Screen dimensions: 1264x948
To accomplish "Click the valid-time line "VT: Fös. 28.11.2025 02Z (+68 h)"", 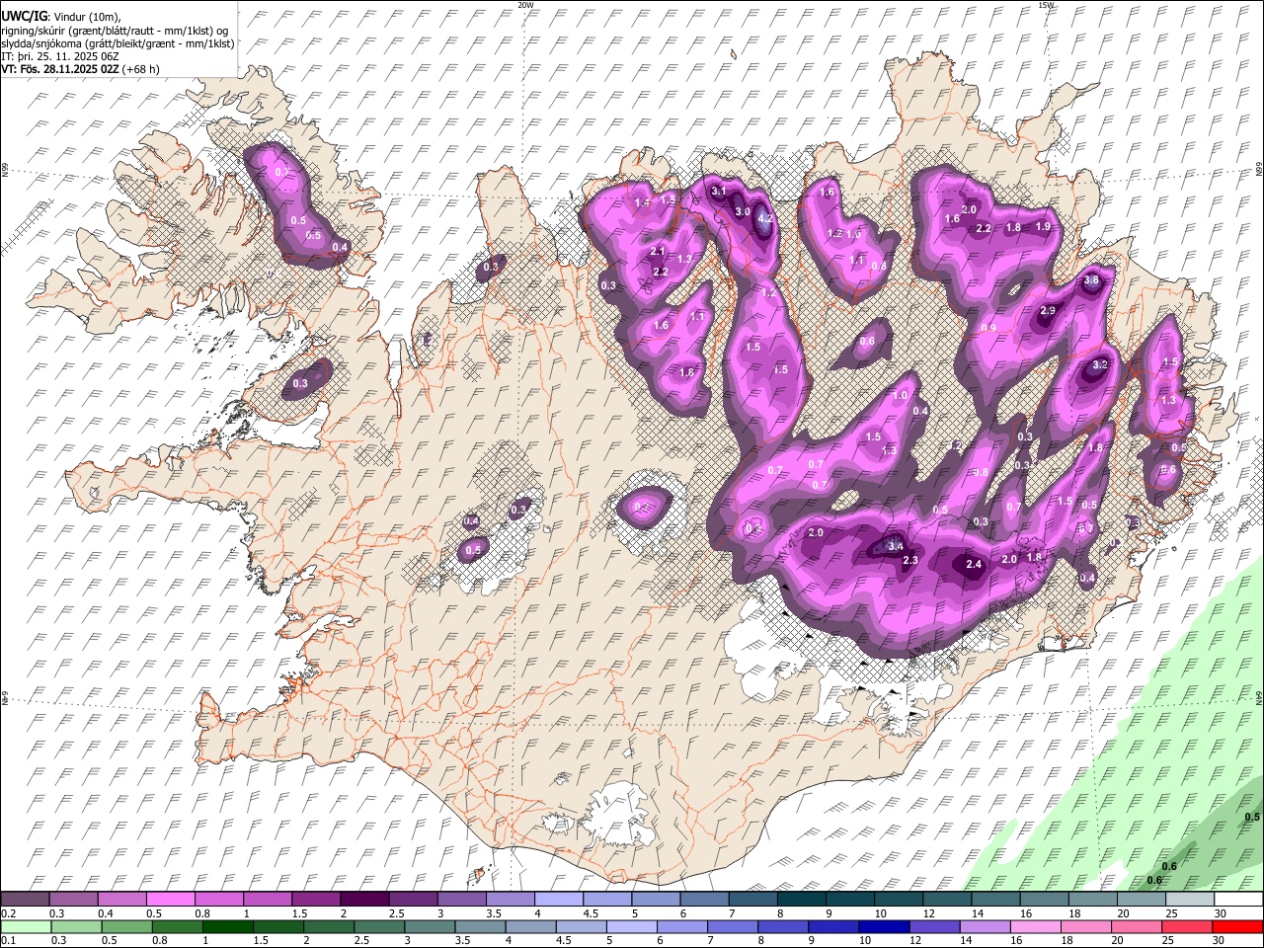I will point(80,69).
